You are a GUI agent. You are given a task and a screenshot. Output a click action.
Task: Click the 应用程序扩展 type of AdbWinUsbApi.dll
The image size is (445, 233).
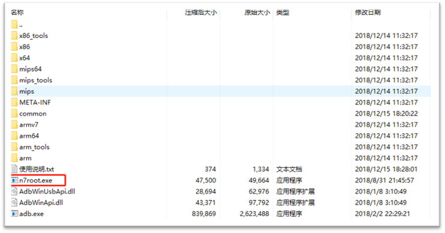point(296,192)
